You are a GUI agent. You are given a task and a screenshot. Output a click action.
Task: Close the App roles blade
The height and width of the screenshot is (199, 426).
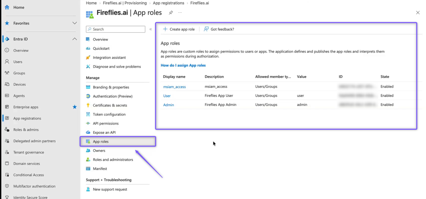coord(418,13)
